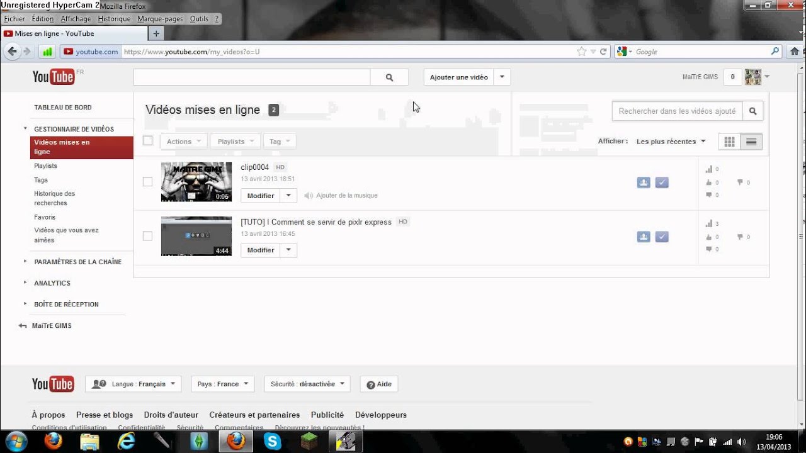806x453 pixels.
Task: Open Internet Explorer from the taskbar
Action: [x=127, y=441]
